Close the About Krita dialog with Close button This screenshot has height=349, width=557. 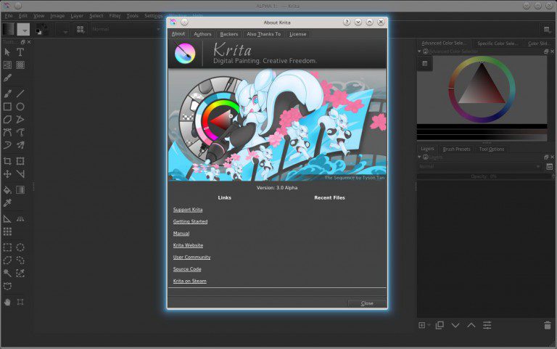[x=367, y=303]
